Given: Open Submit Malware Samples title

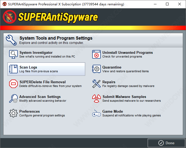Looking at the screenshot, I should pos(124,97).
